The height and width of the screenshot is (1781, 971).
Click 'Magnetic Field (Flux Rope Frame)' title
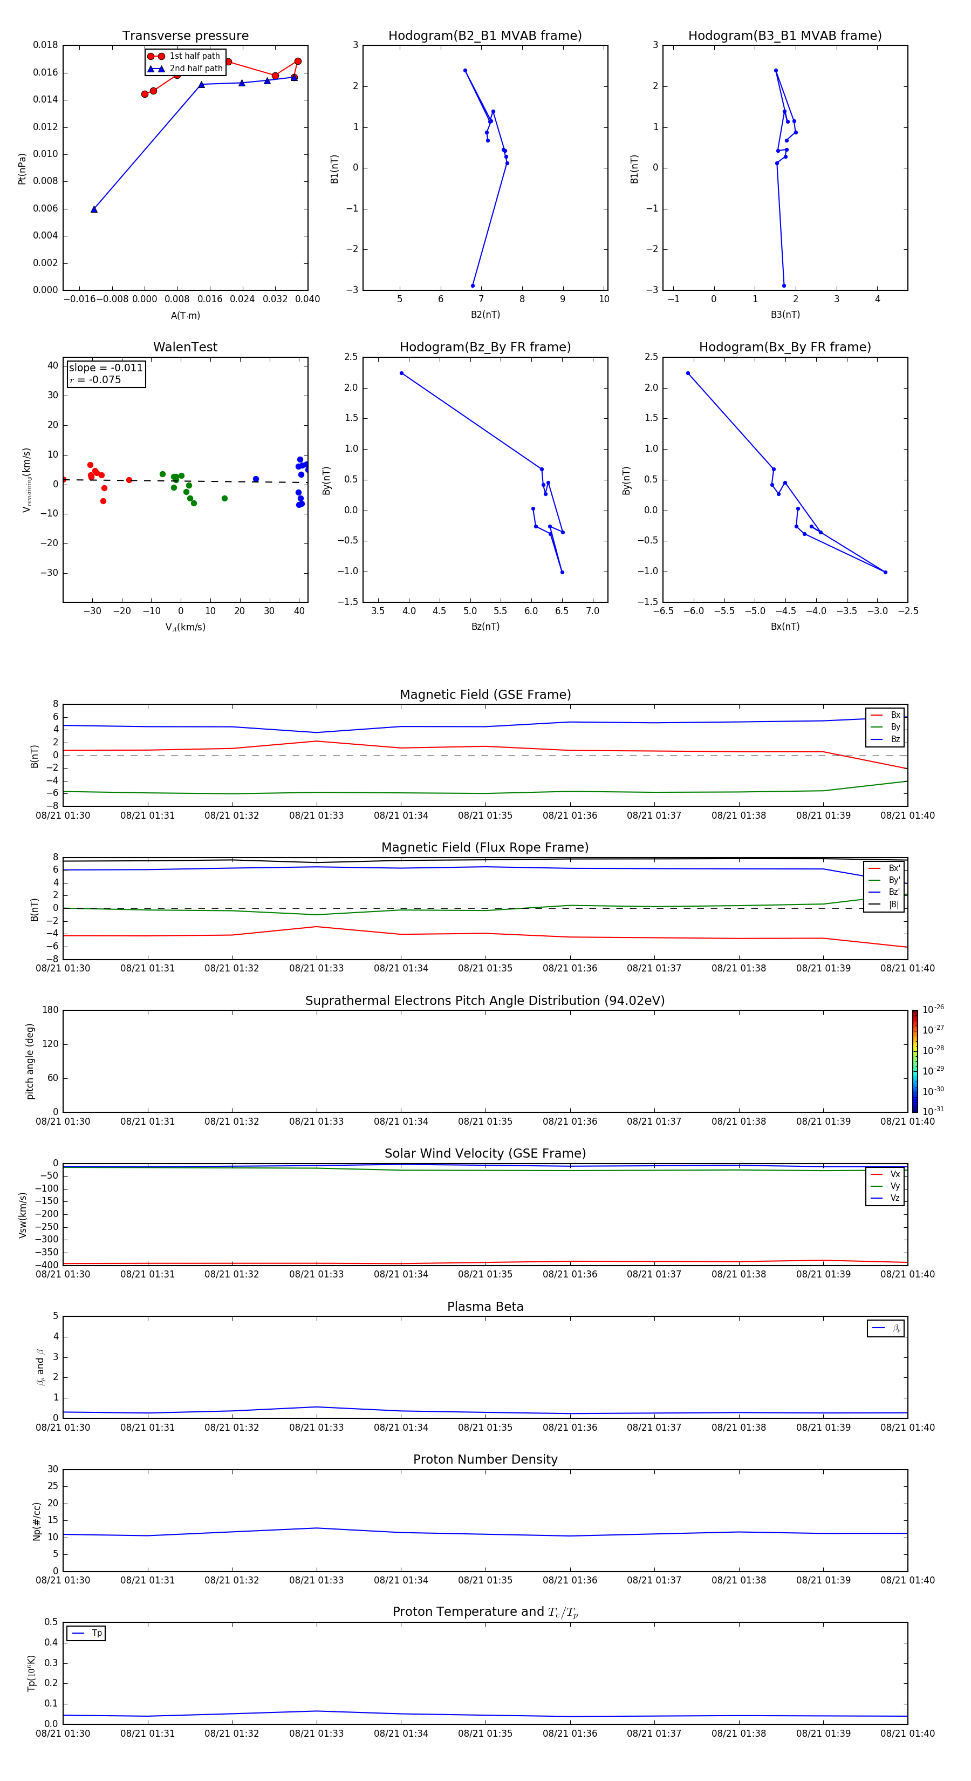[485, 848]
